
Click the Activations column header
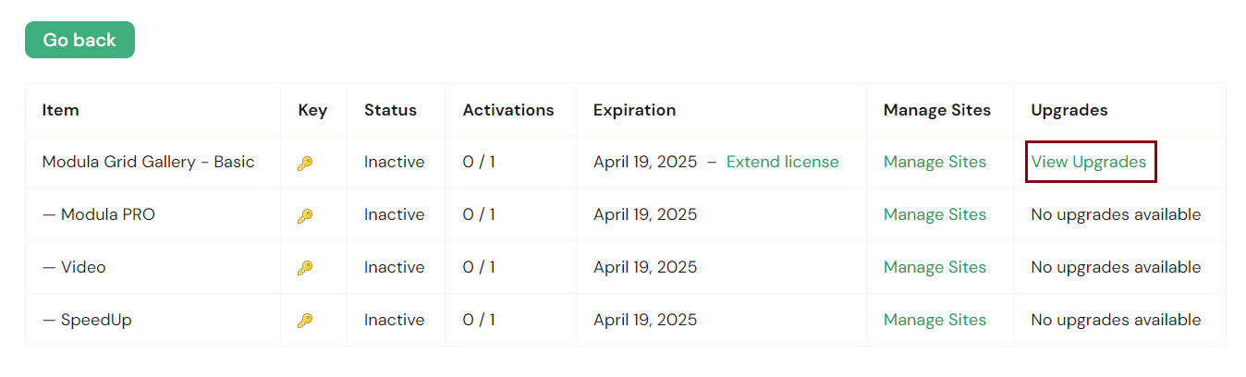508,110
